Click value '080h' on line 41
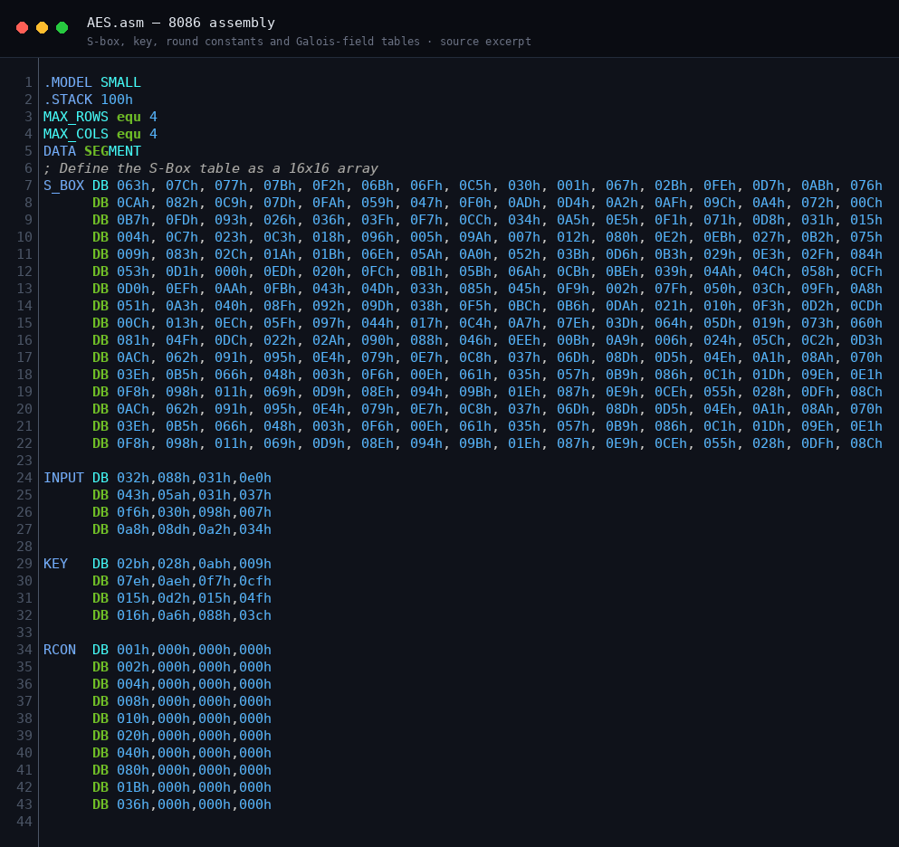The image size is (899, 847). click(133, 770)
